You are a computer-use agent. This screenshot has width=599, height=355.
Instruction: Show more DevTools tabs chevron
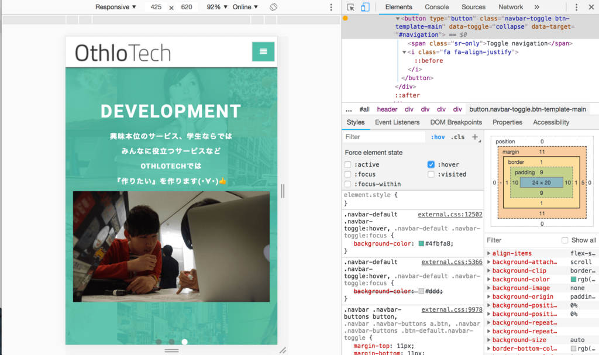tap(537, 7)
